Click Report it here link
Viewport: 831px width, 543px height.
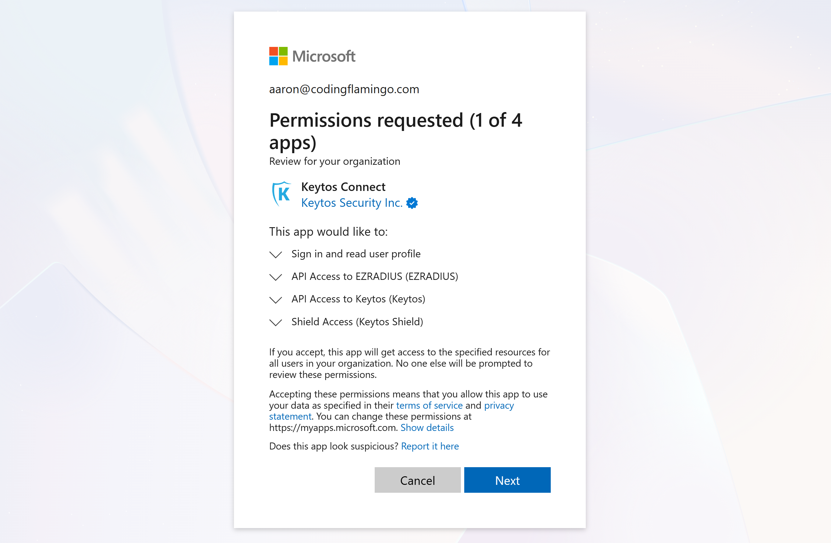pyautogui.click(x=430, y=446)
